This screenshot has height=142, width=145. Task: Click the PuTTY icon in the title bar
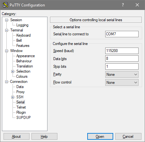[5, 5]
